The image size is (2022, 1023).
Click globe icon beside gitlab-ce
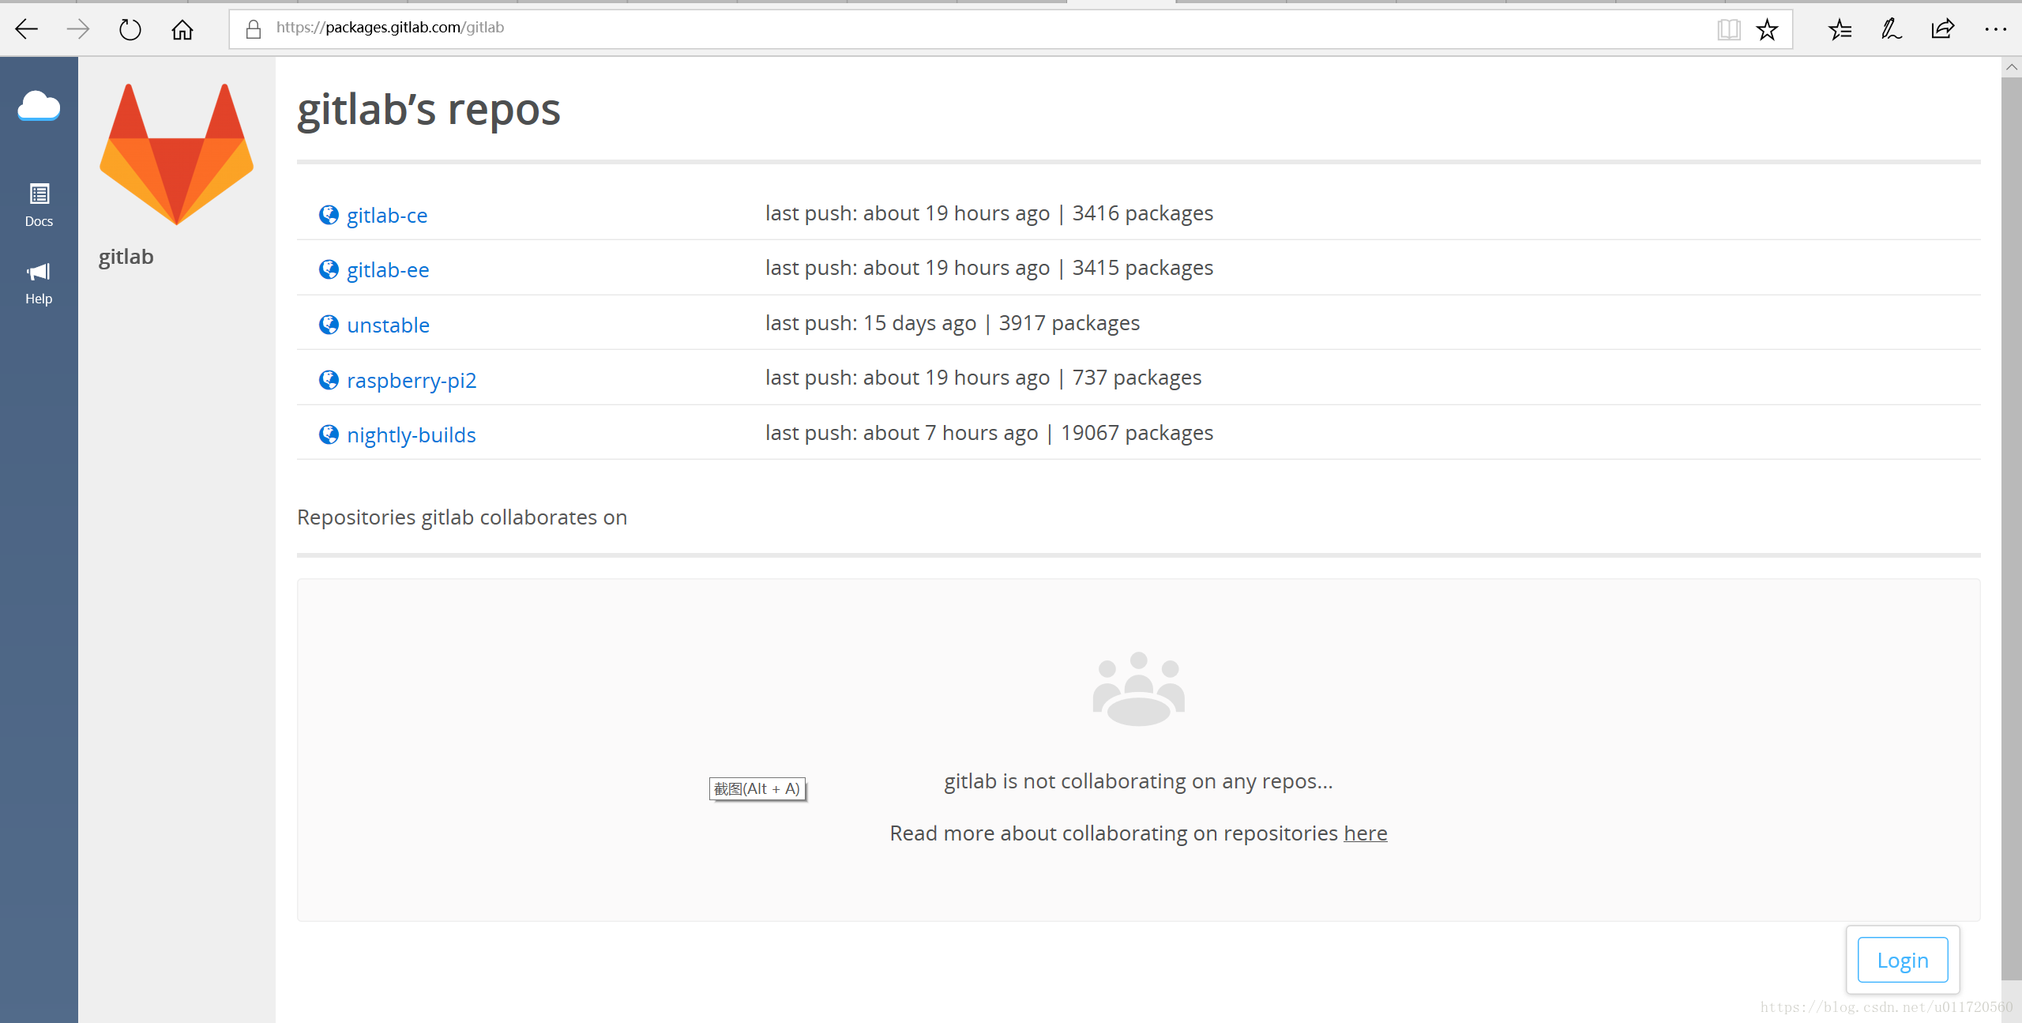click(x=329, y=215)
